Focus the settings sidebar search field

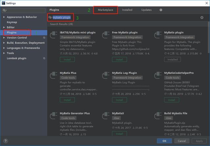tap(24, 10)
